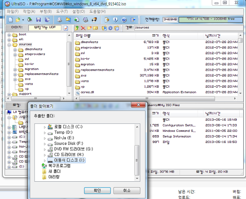This screenshot has width=246, height=199.
Task: Select the ko-kr folder in image tree
Action: point(29,64)
